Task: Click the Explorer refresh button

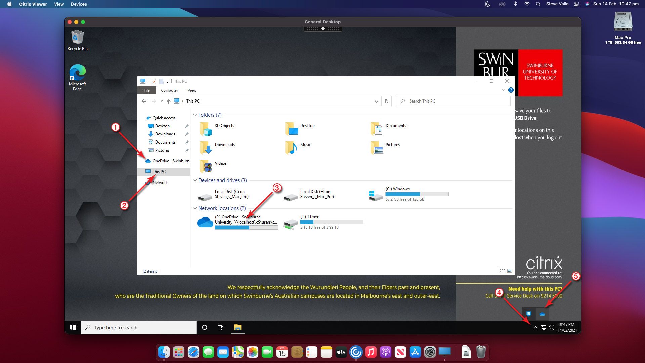Action: [386, 101]
